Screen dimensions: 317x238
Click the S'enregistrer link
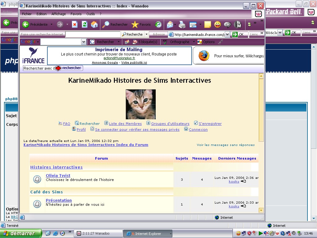[x=210, y=124]
